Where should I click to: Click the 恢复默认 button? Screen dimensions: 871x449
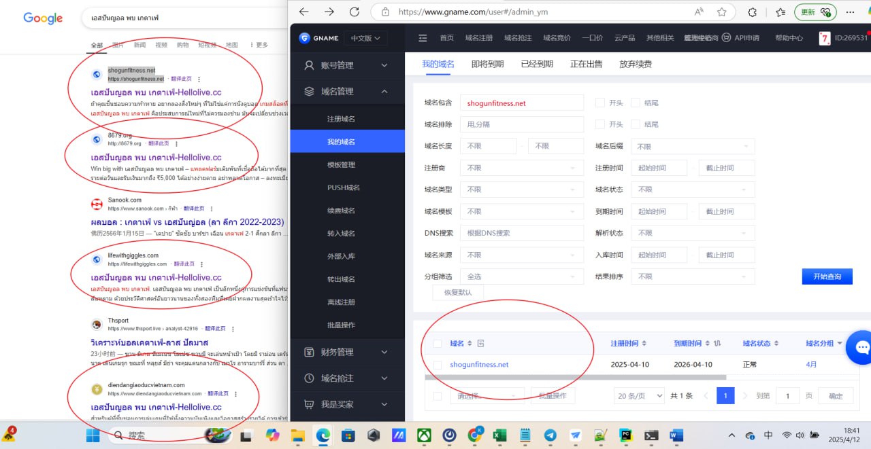pos(458,292)
